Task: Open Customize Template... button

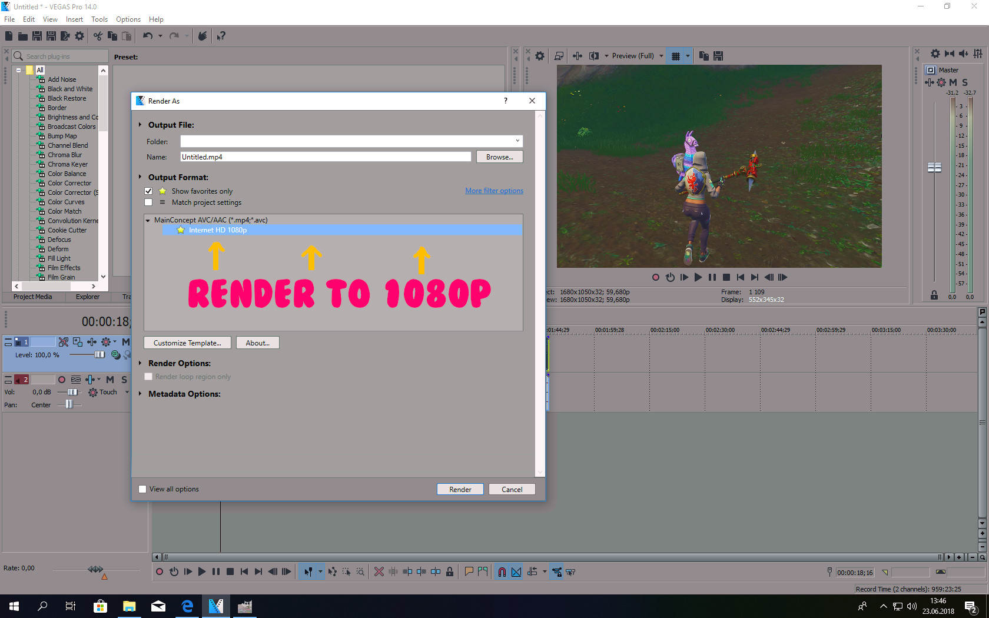Action: (x=187, y=343)
